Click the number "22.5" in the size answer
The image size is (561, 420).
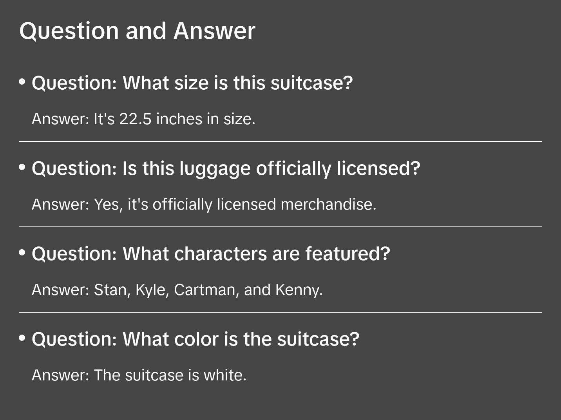[135, 119]
